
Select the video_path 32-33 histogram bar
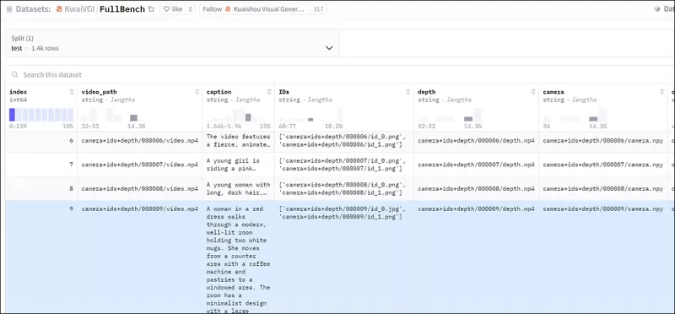tap(133, 117)
